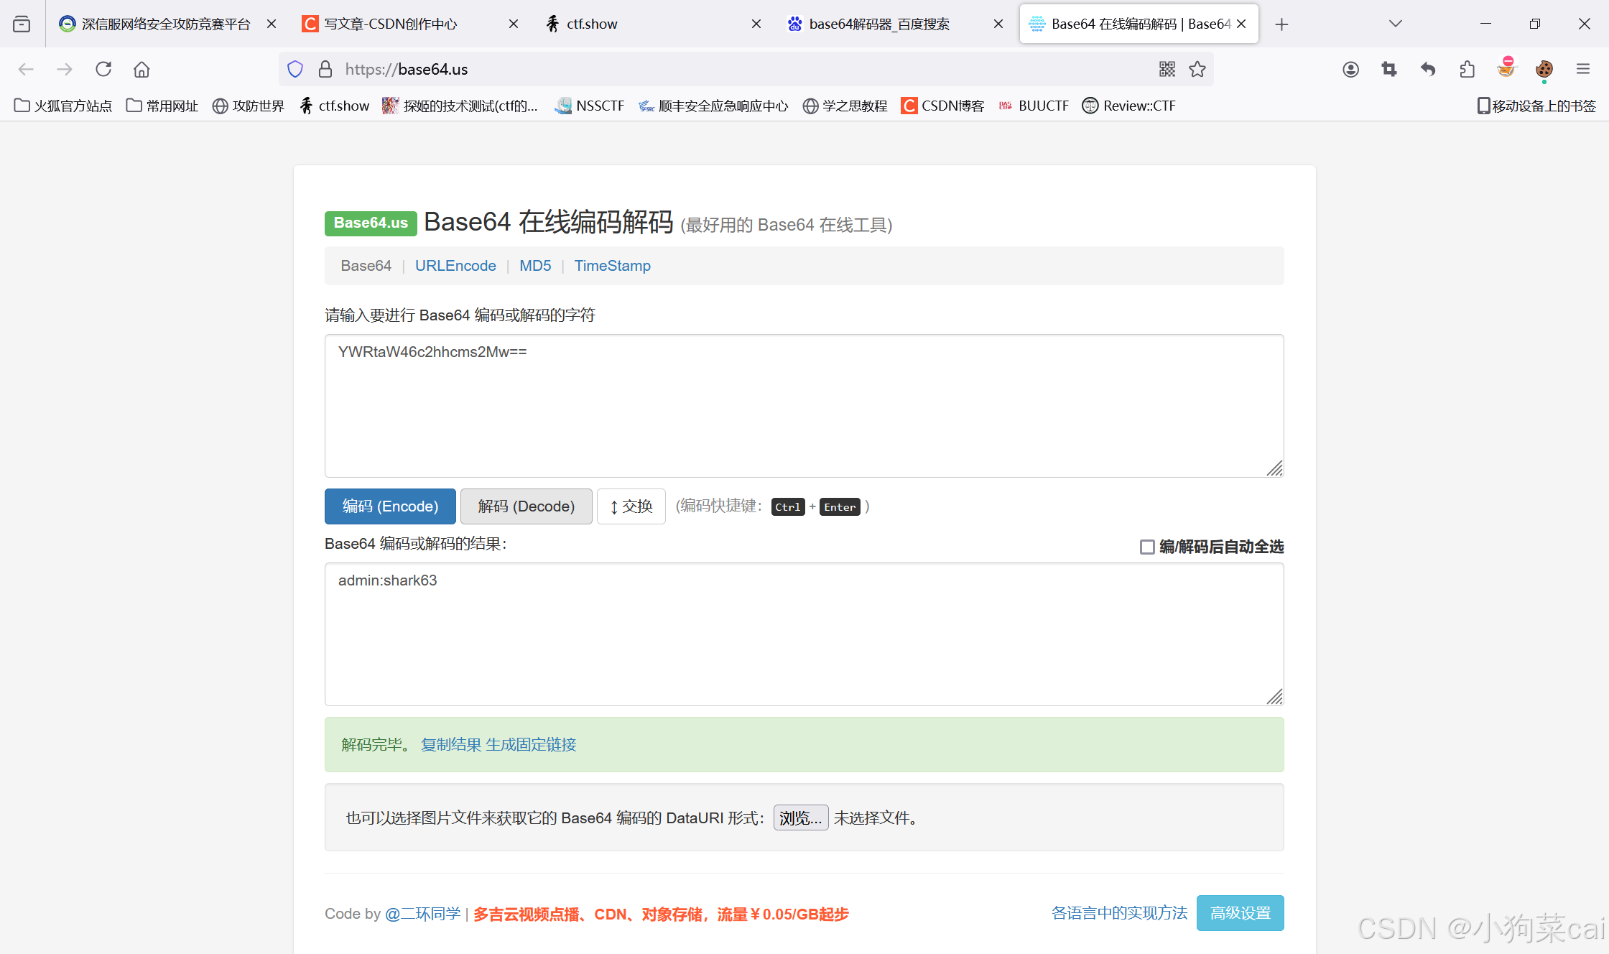This screenshot has width=1609, height=954.
Task: Click the tracking protection shield icon
Action: pyautogui.click(x=295, y=69)
